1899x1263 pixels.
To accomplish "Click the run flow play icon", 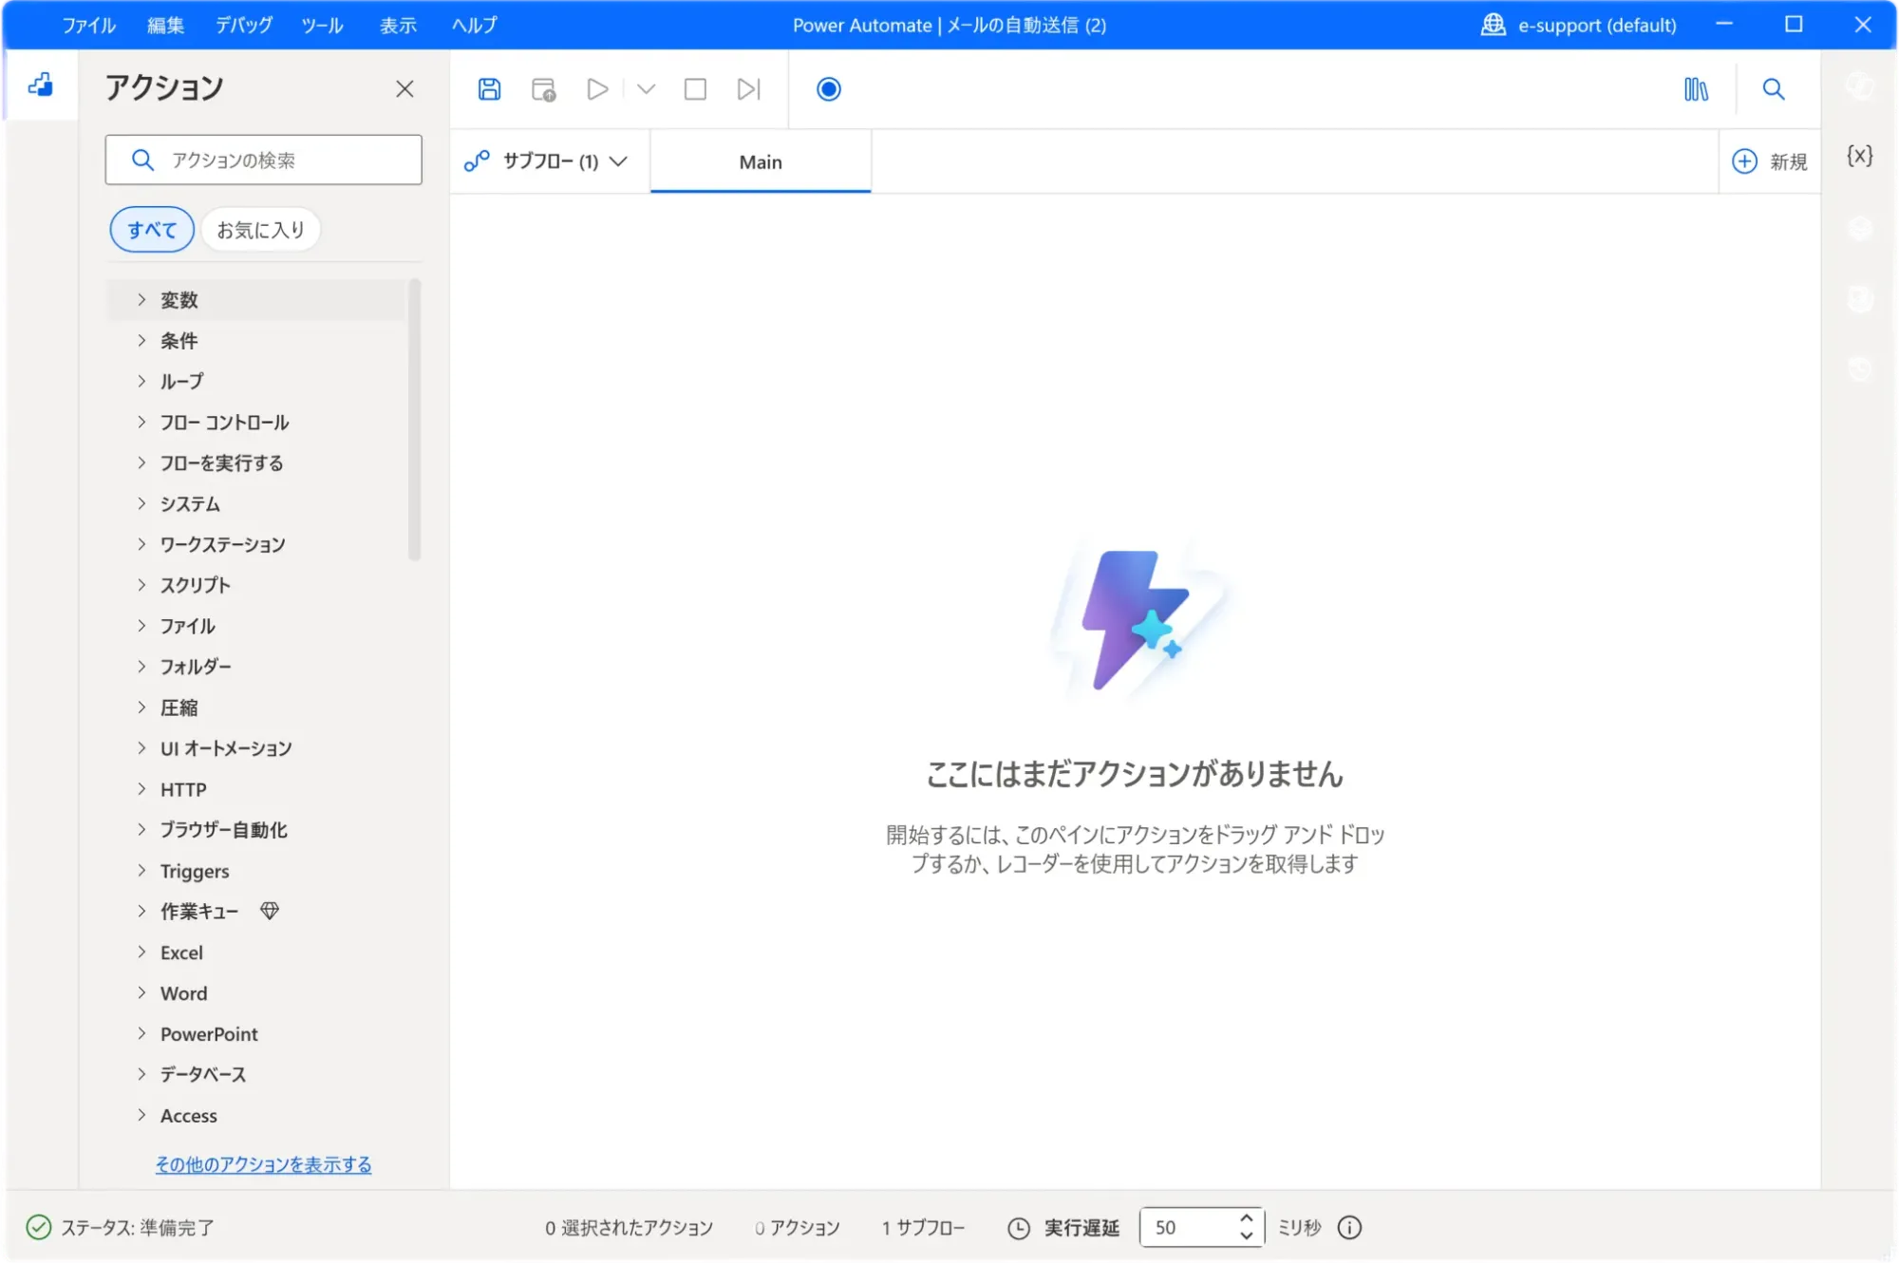I will point(597,89).
